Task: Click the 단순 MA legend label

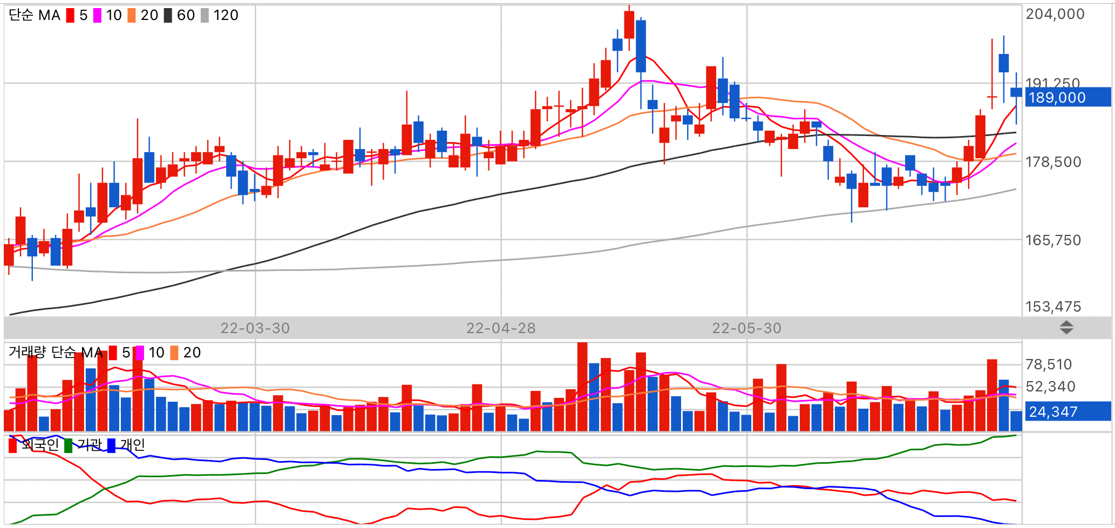Action: click(x=35, y=15)
